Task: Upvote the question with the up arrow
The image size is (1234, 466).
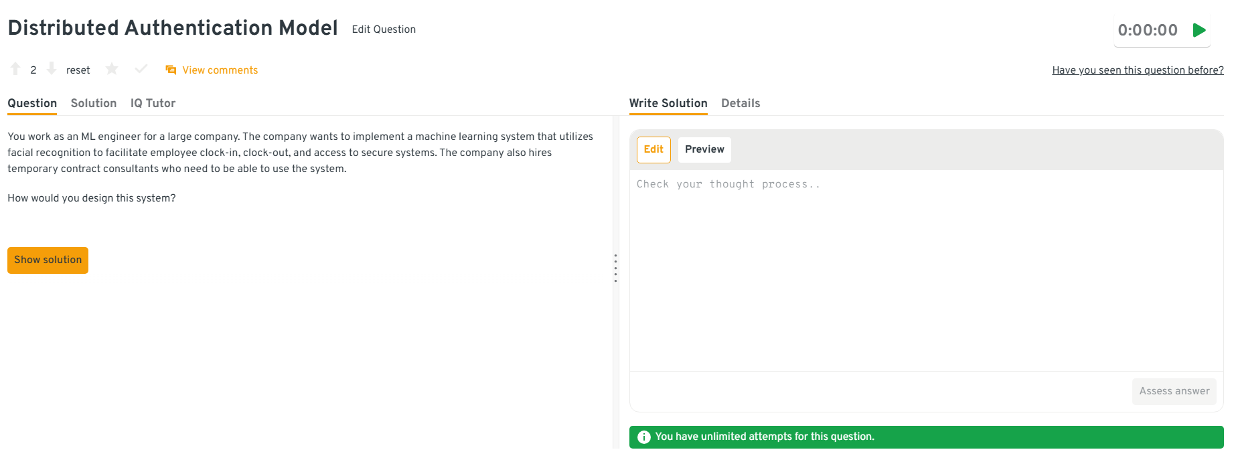Action: coord(15,69)
